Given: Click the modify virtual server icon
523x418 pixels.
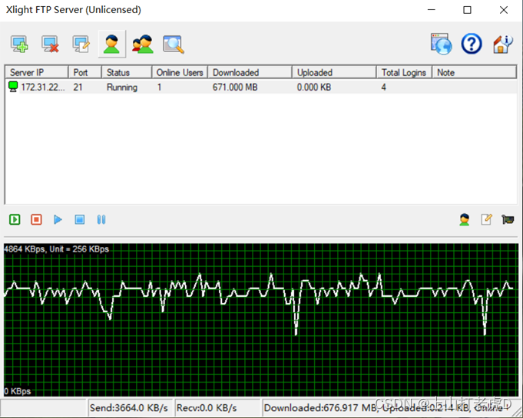Looking at the screenshot, I should pyautogui.click(x=81, y=44).
